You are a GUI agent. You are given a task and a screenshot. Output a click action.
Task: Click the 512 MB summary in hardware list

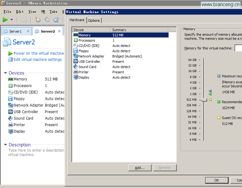(118, 35)
